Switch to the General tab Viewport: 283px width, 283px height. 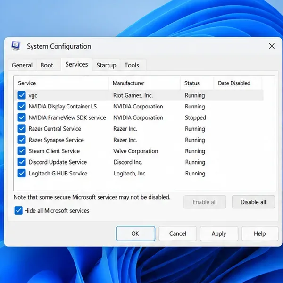point(22,65)
